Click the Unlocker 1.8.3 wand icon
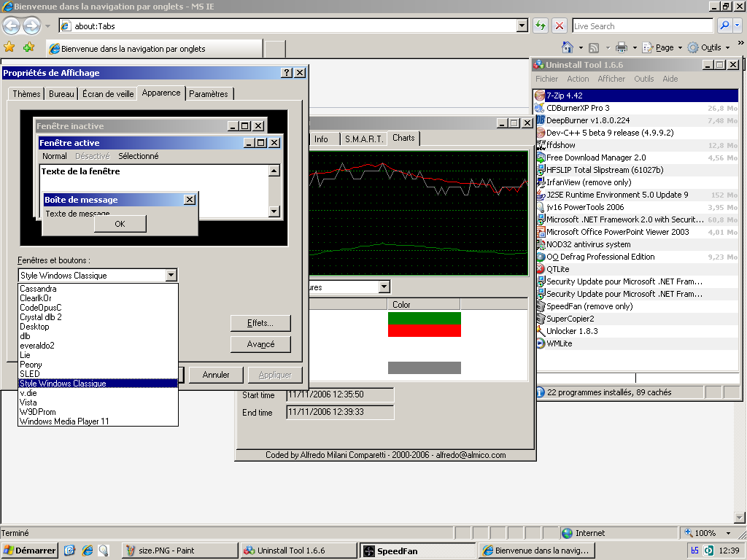Viewport: 747px width, 560px height. (541, 331)
